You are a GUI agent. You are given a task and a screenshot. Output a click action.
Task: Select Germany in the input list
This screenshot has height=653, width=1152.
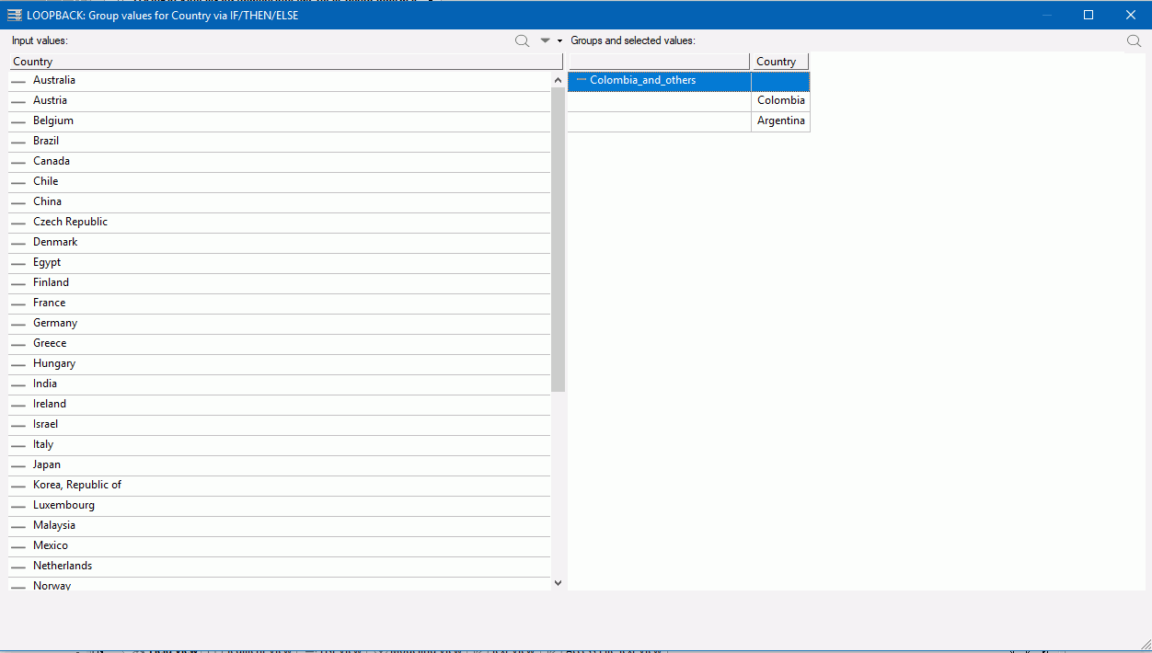(x=280, y=324)
